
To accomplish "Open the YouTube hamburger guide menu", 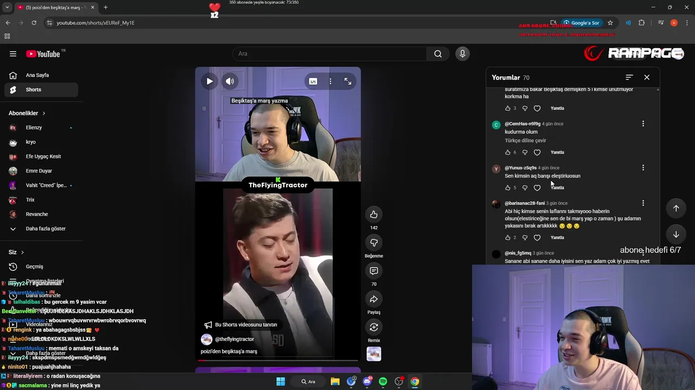I will click(13, 54).
